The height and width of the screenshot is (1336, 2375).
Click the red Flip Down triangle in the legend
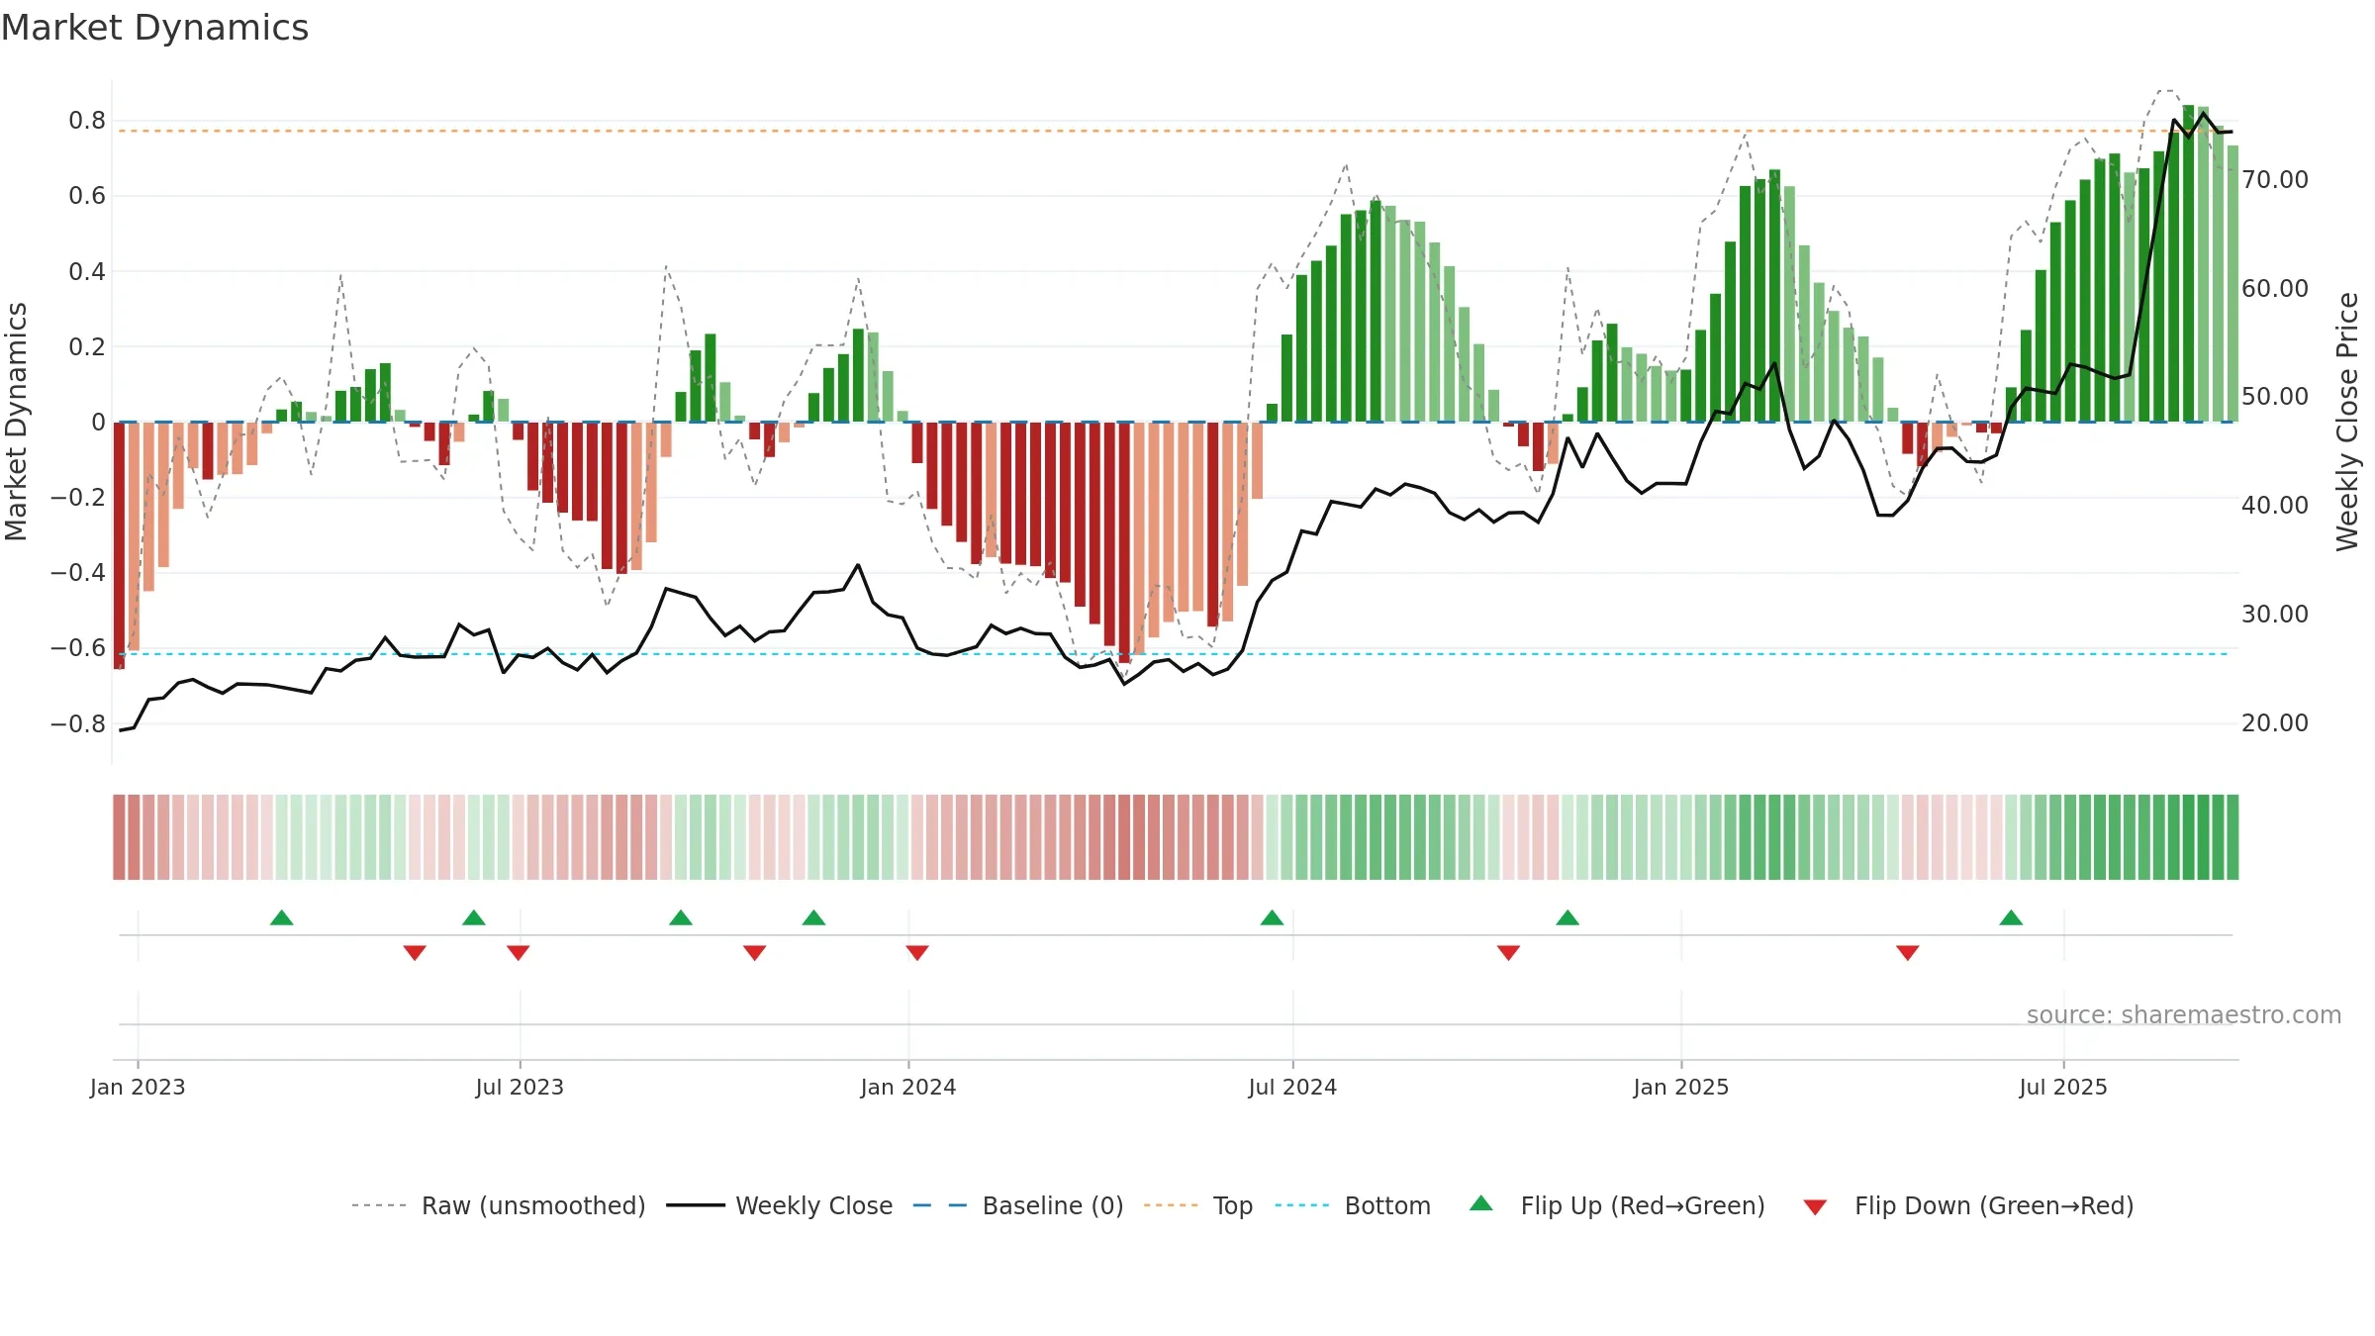coord(1815,1207)
